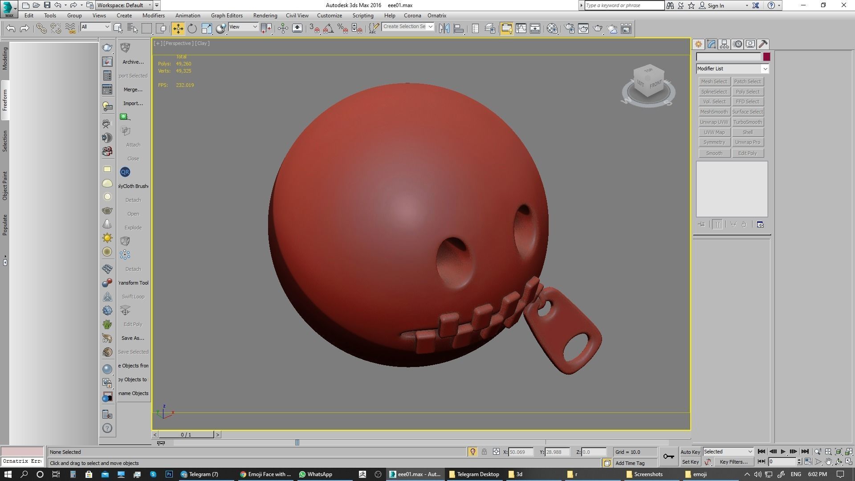Toggle the 3D Snaps button

(x=314, y=29)
